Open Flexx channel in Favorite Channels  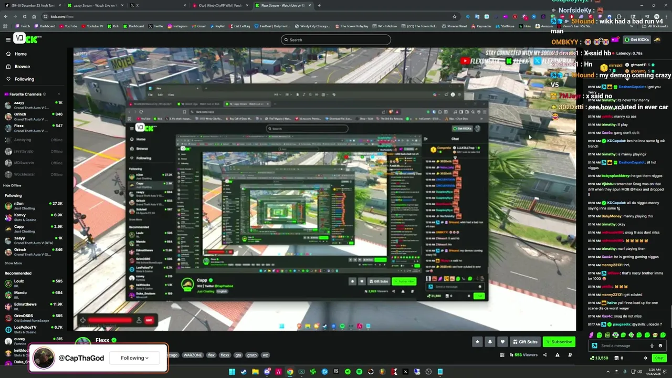[33, 128]
